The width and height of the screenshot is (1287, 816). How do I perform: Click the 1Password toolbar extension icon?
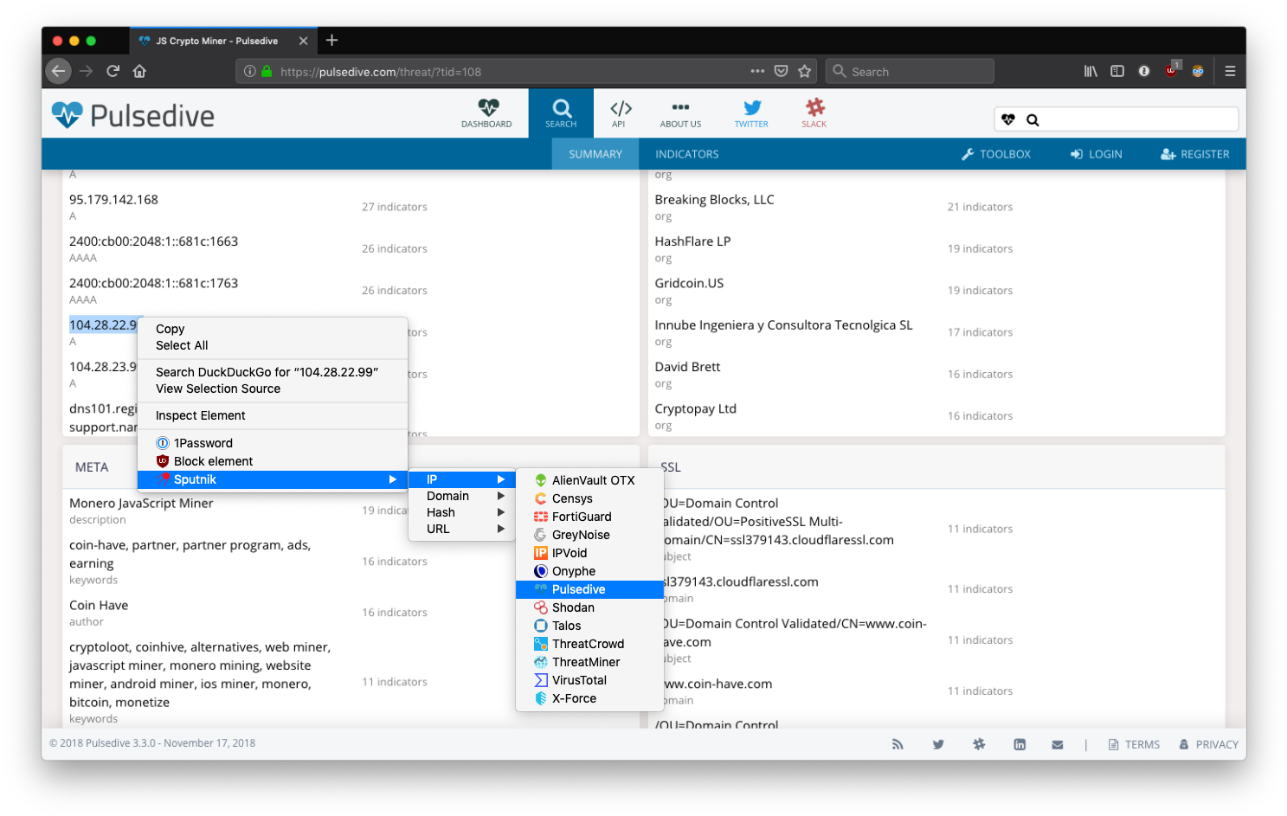(x=1144, y=71)
